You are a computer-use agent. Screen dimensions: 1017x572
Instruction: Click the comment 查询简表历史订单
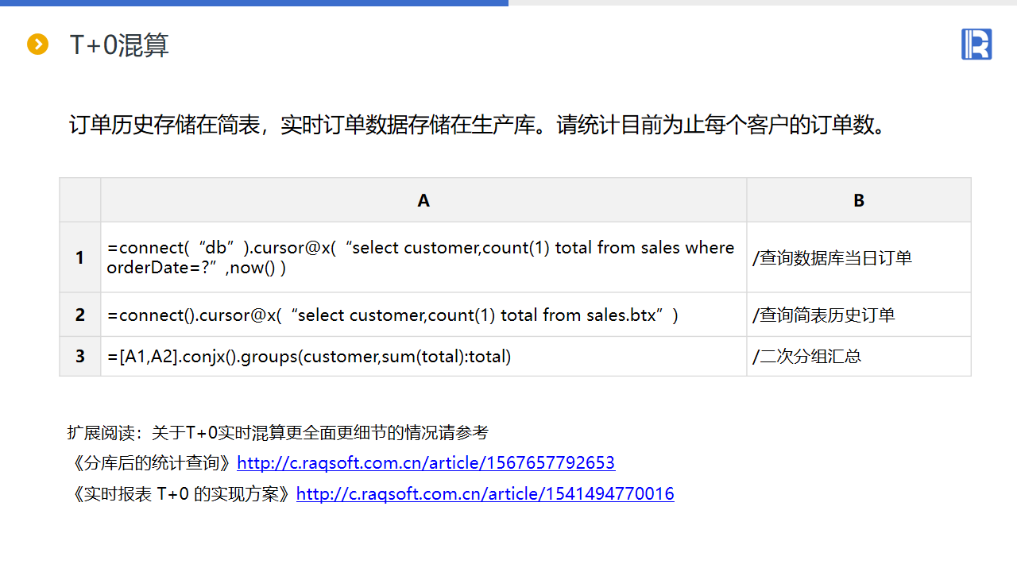(824, 315)
